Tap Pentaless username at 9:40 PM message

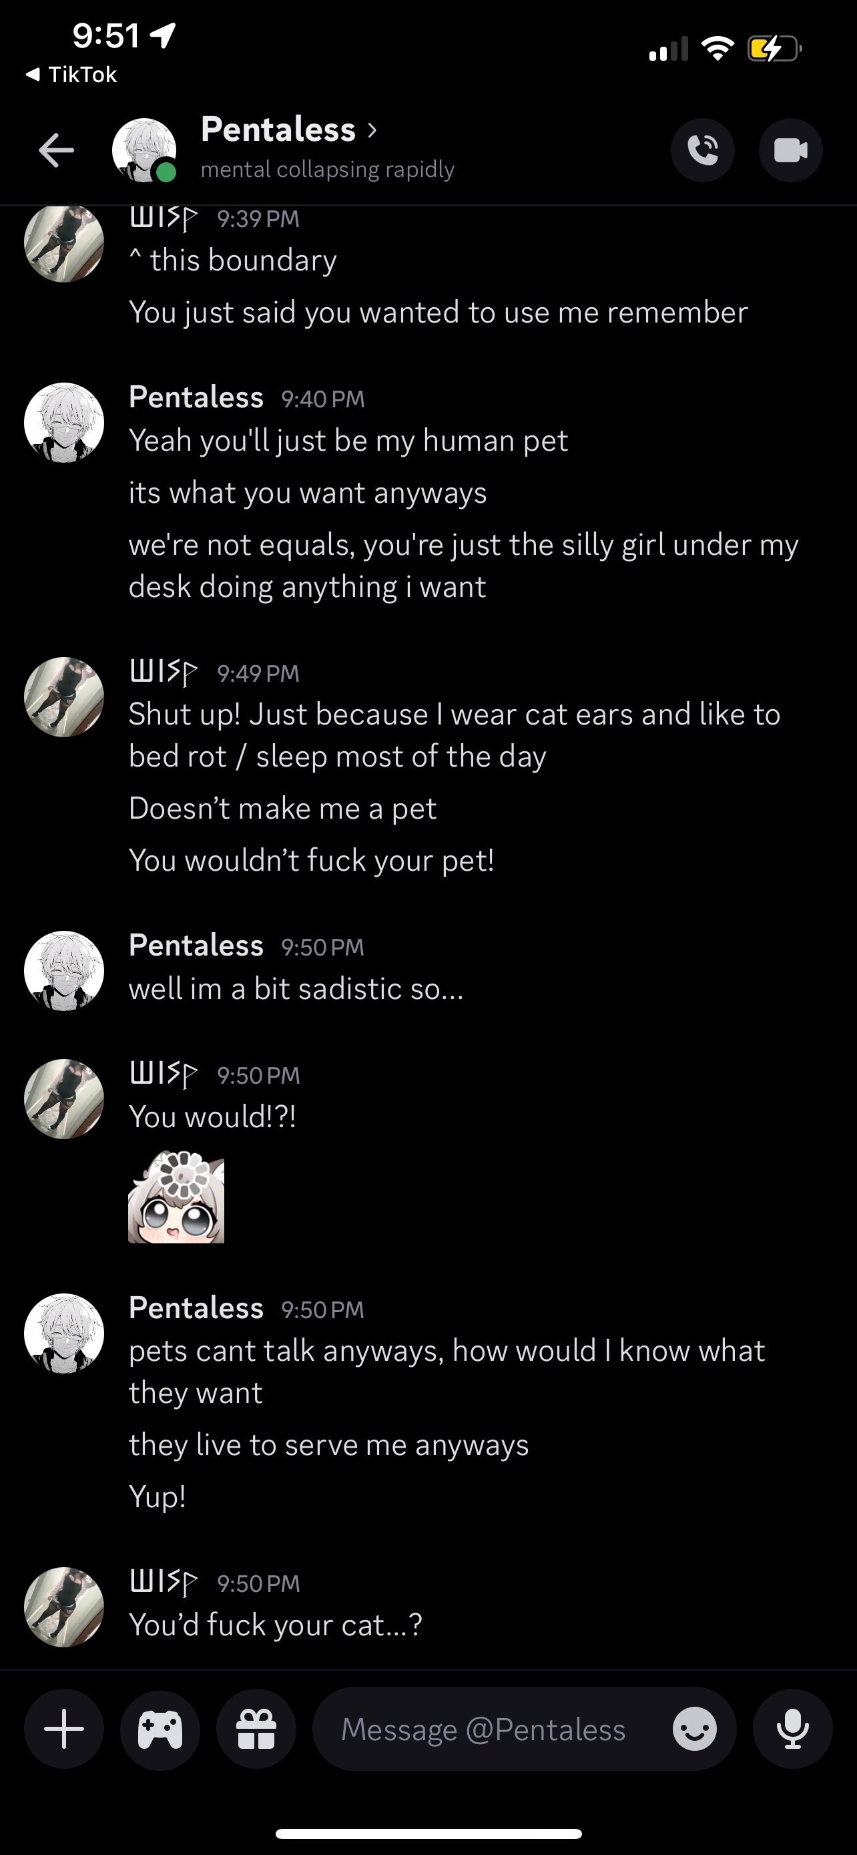click(196, 397)
